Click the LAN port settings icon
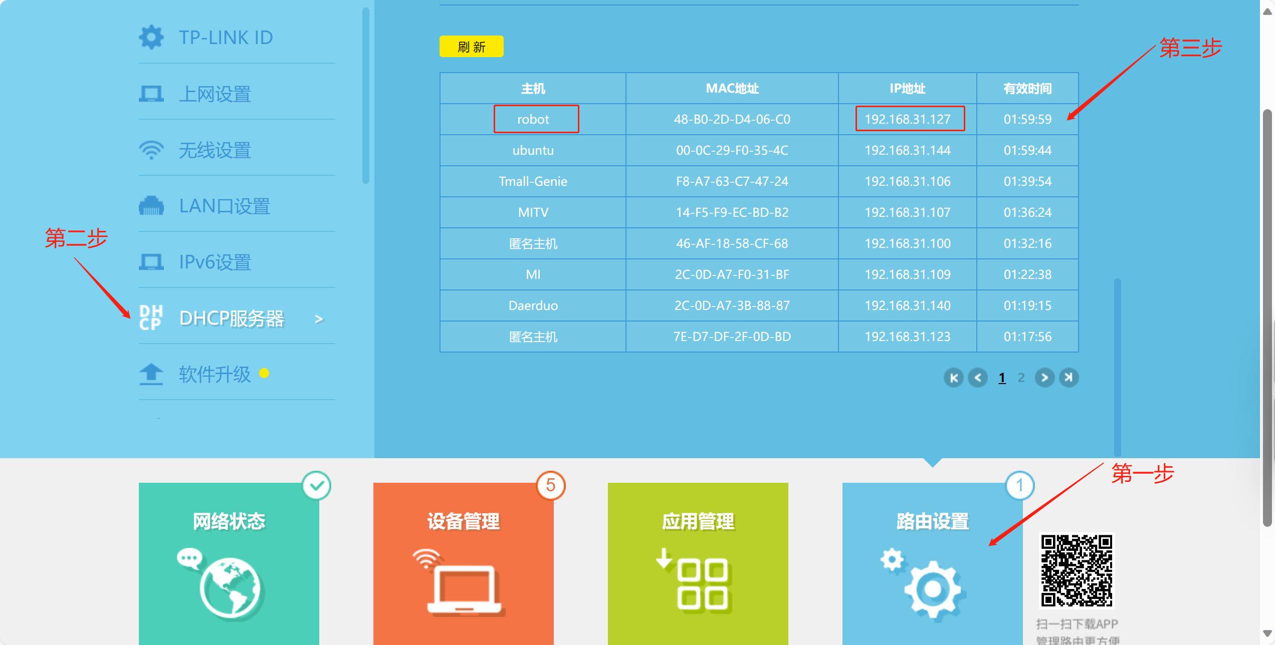The width and height of the screenshot is (1275, 645). pos(151,206)
